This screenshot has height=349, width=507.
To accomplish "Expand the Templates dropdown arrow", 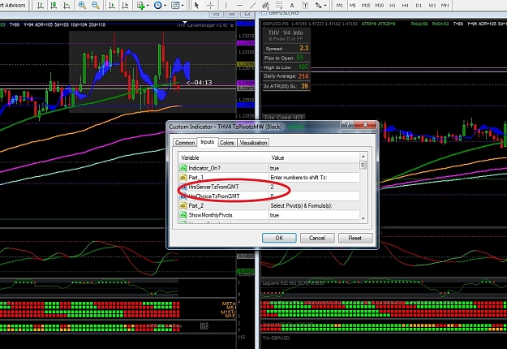I will pos(183,6).
